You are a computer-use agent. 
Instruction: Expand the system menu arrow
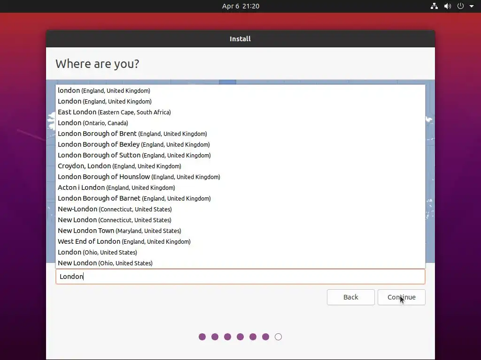tap(472, 6)
